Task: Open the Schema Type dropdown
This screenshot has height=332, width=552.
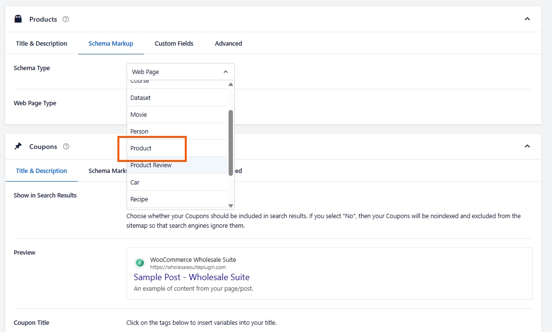Action: pos(180,72)
